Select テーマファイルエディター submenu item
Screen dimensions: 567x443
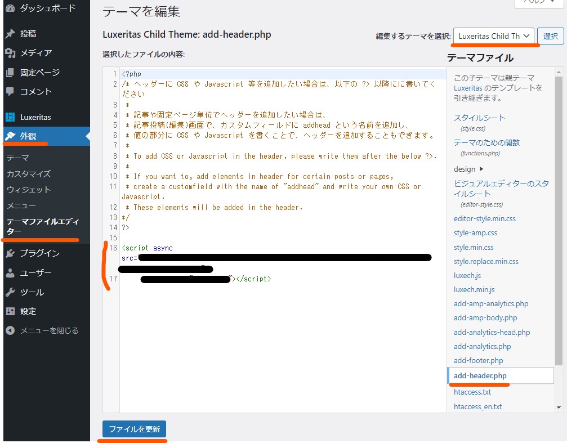coord(43,226)
